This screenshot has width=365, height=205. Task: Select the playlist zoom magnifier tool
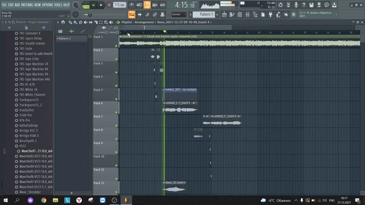coord(106,22)
